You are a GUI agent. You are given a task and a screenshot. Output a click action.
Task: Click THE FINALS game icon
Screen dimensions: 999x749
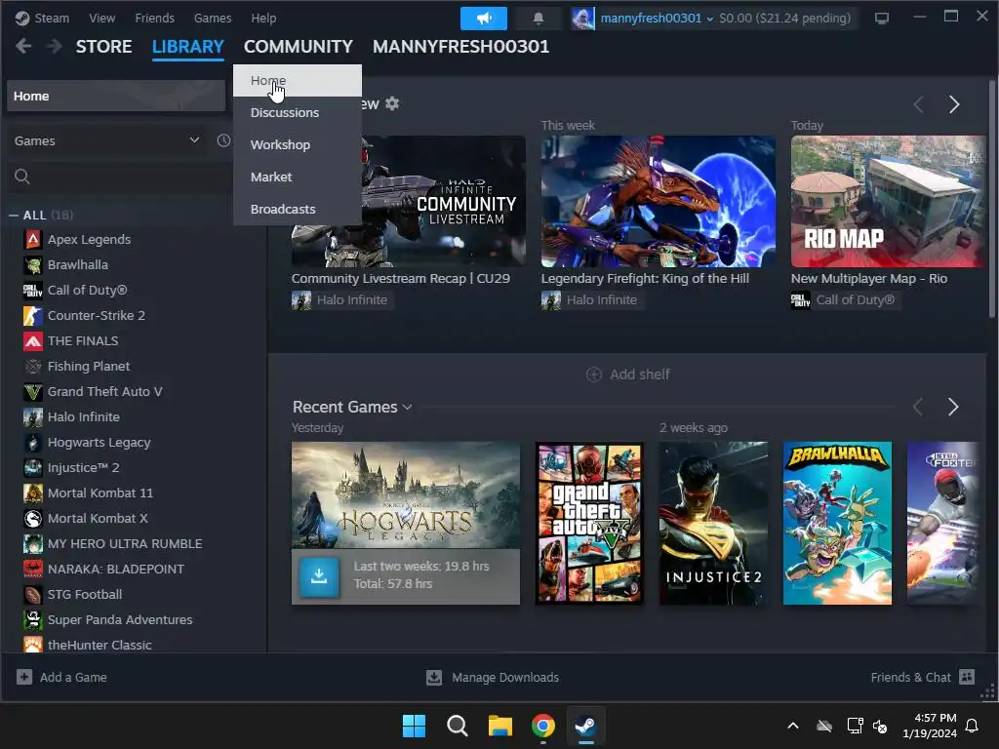click(x=33, y=340)
